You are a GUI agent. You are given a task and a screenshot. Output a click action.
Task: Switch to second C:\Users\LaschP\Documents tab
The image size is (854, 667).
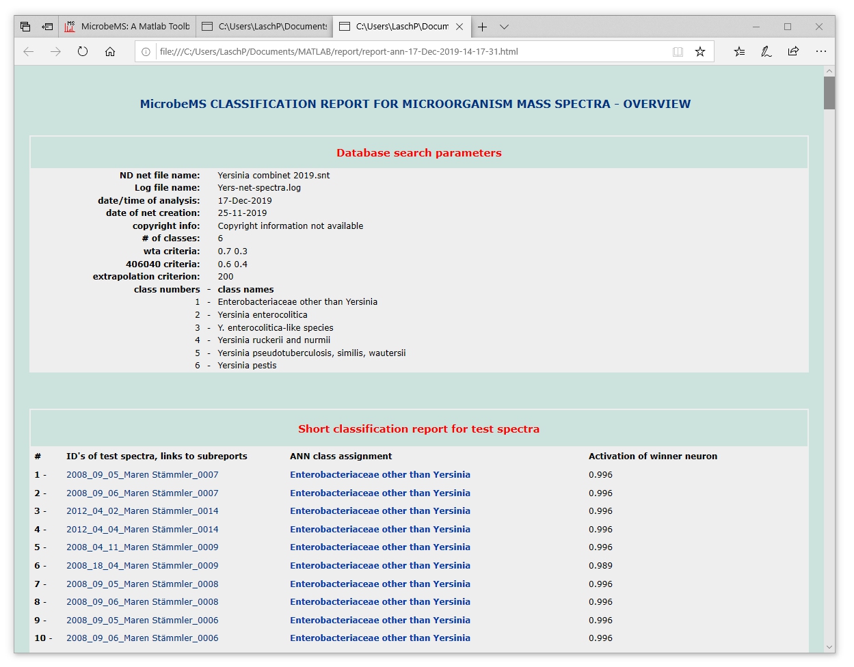pyautogui.click(x=265, y=27)
